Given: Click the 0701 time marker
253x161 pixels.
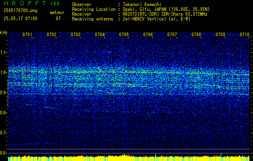Looking at the screenshot, I should (x=27, y=35).
